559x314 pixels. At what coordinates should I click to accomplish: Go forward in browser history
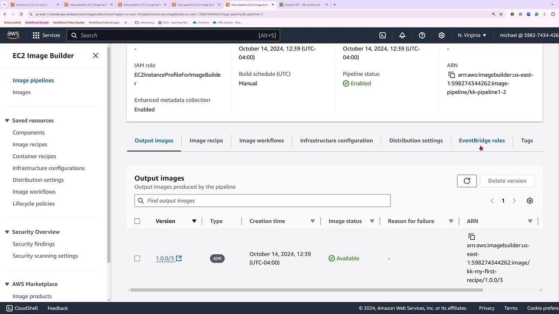[x=13, y=14]
